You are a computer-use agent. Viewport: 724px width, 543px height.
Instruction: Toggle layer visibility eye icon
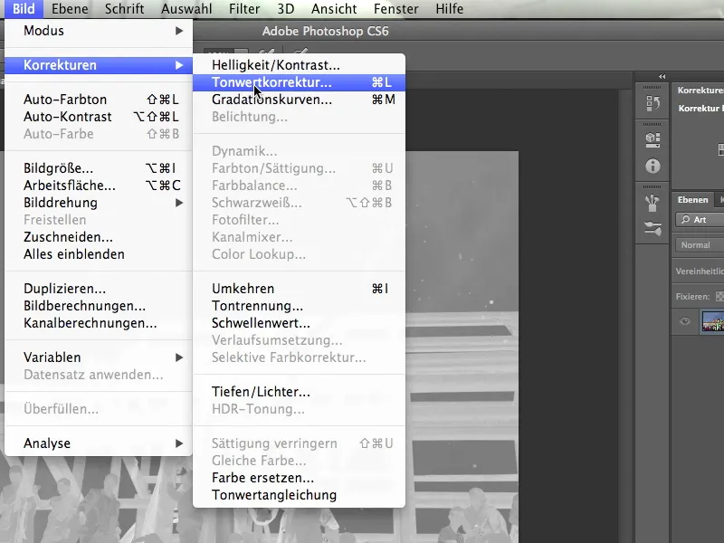tap(685, 321)
